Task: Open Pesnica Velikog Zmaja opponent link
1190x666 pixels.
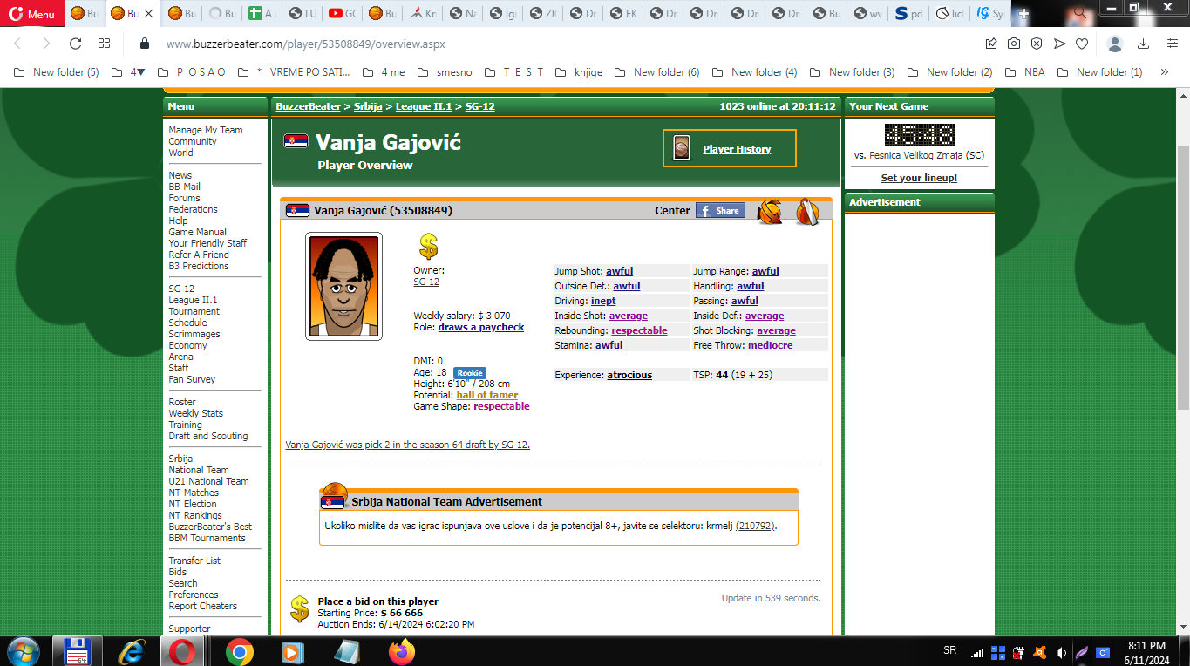Action: [915, 155]
